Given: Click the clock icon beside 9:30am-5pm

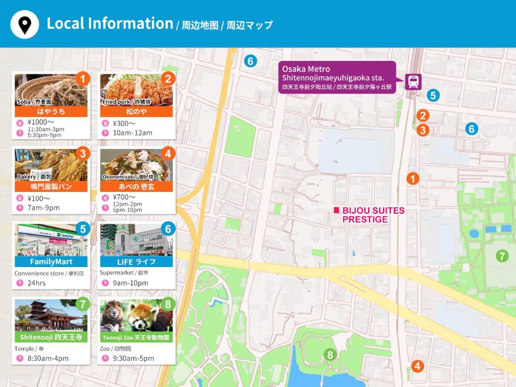Looking at the screenshot, I should pyautogui.click(x=105, y=358).
